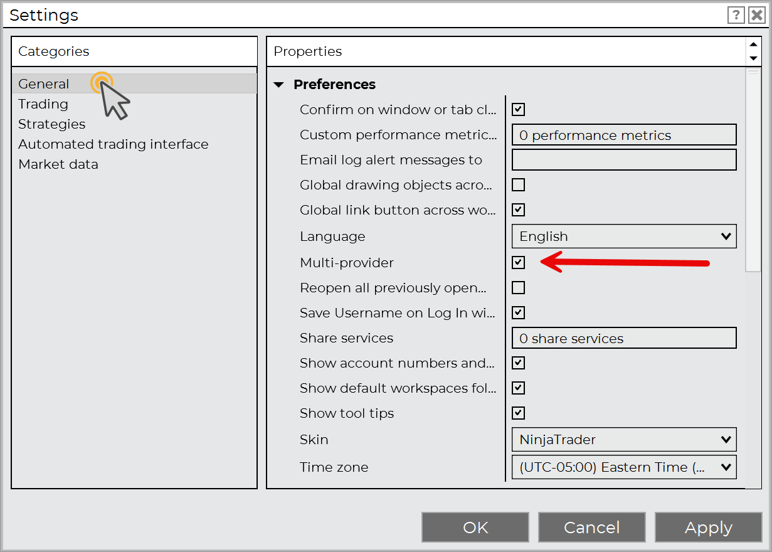Close the Settings dialog window
This screenshot has height=552, width=772.
pos(756,15)
